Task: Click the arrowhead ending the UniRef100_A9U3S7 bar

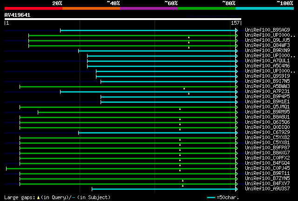Action: coord(237,189)
